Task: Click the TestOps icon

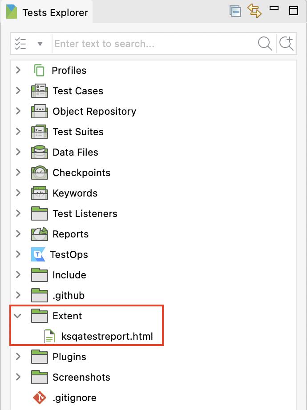Action: (39, 254)
